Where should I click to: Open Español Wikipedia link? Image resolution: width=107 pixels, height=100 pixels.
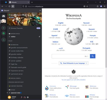tap(54, 35)
